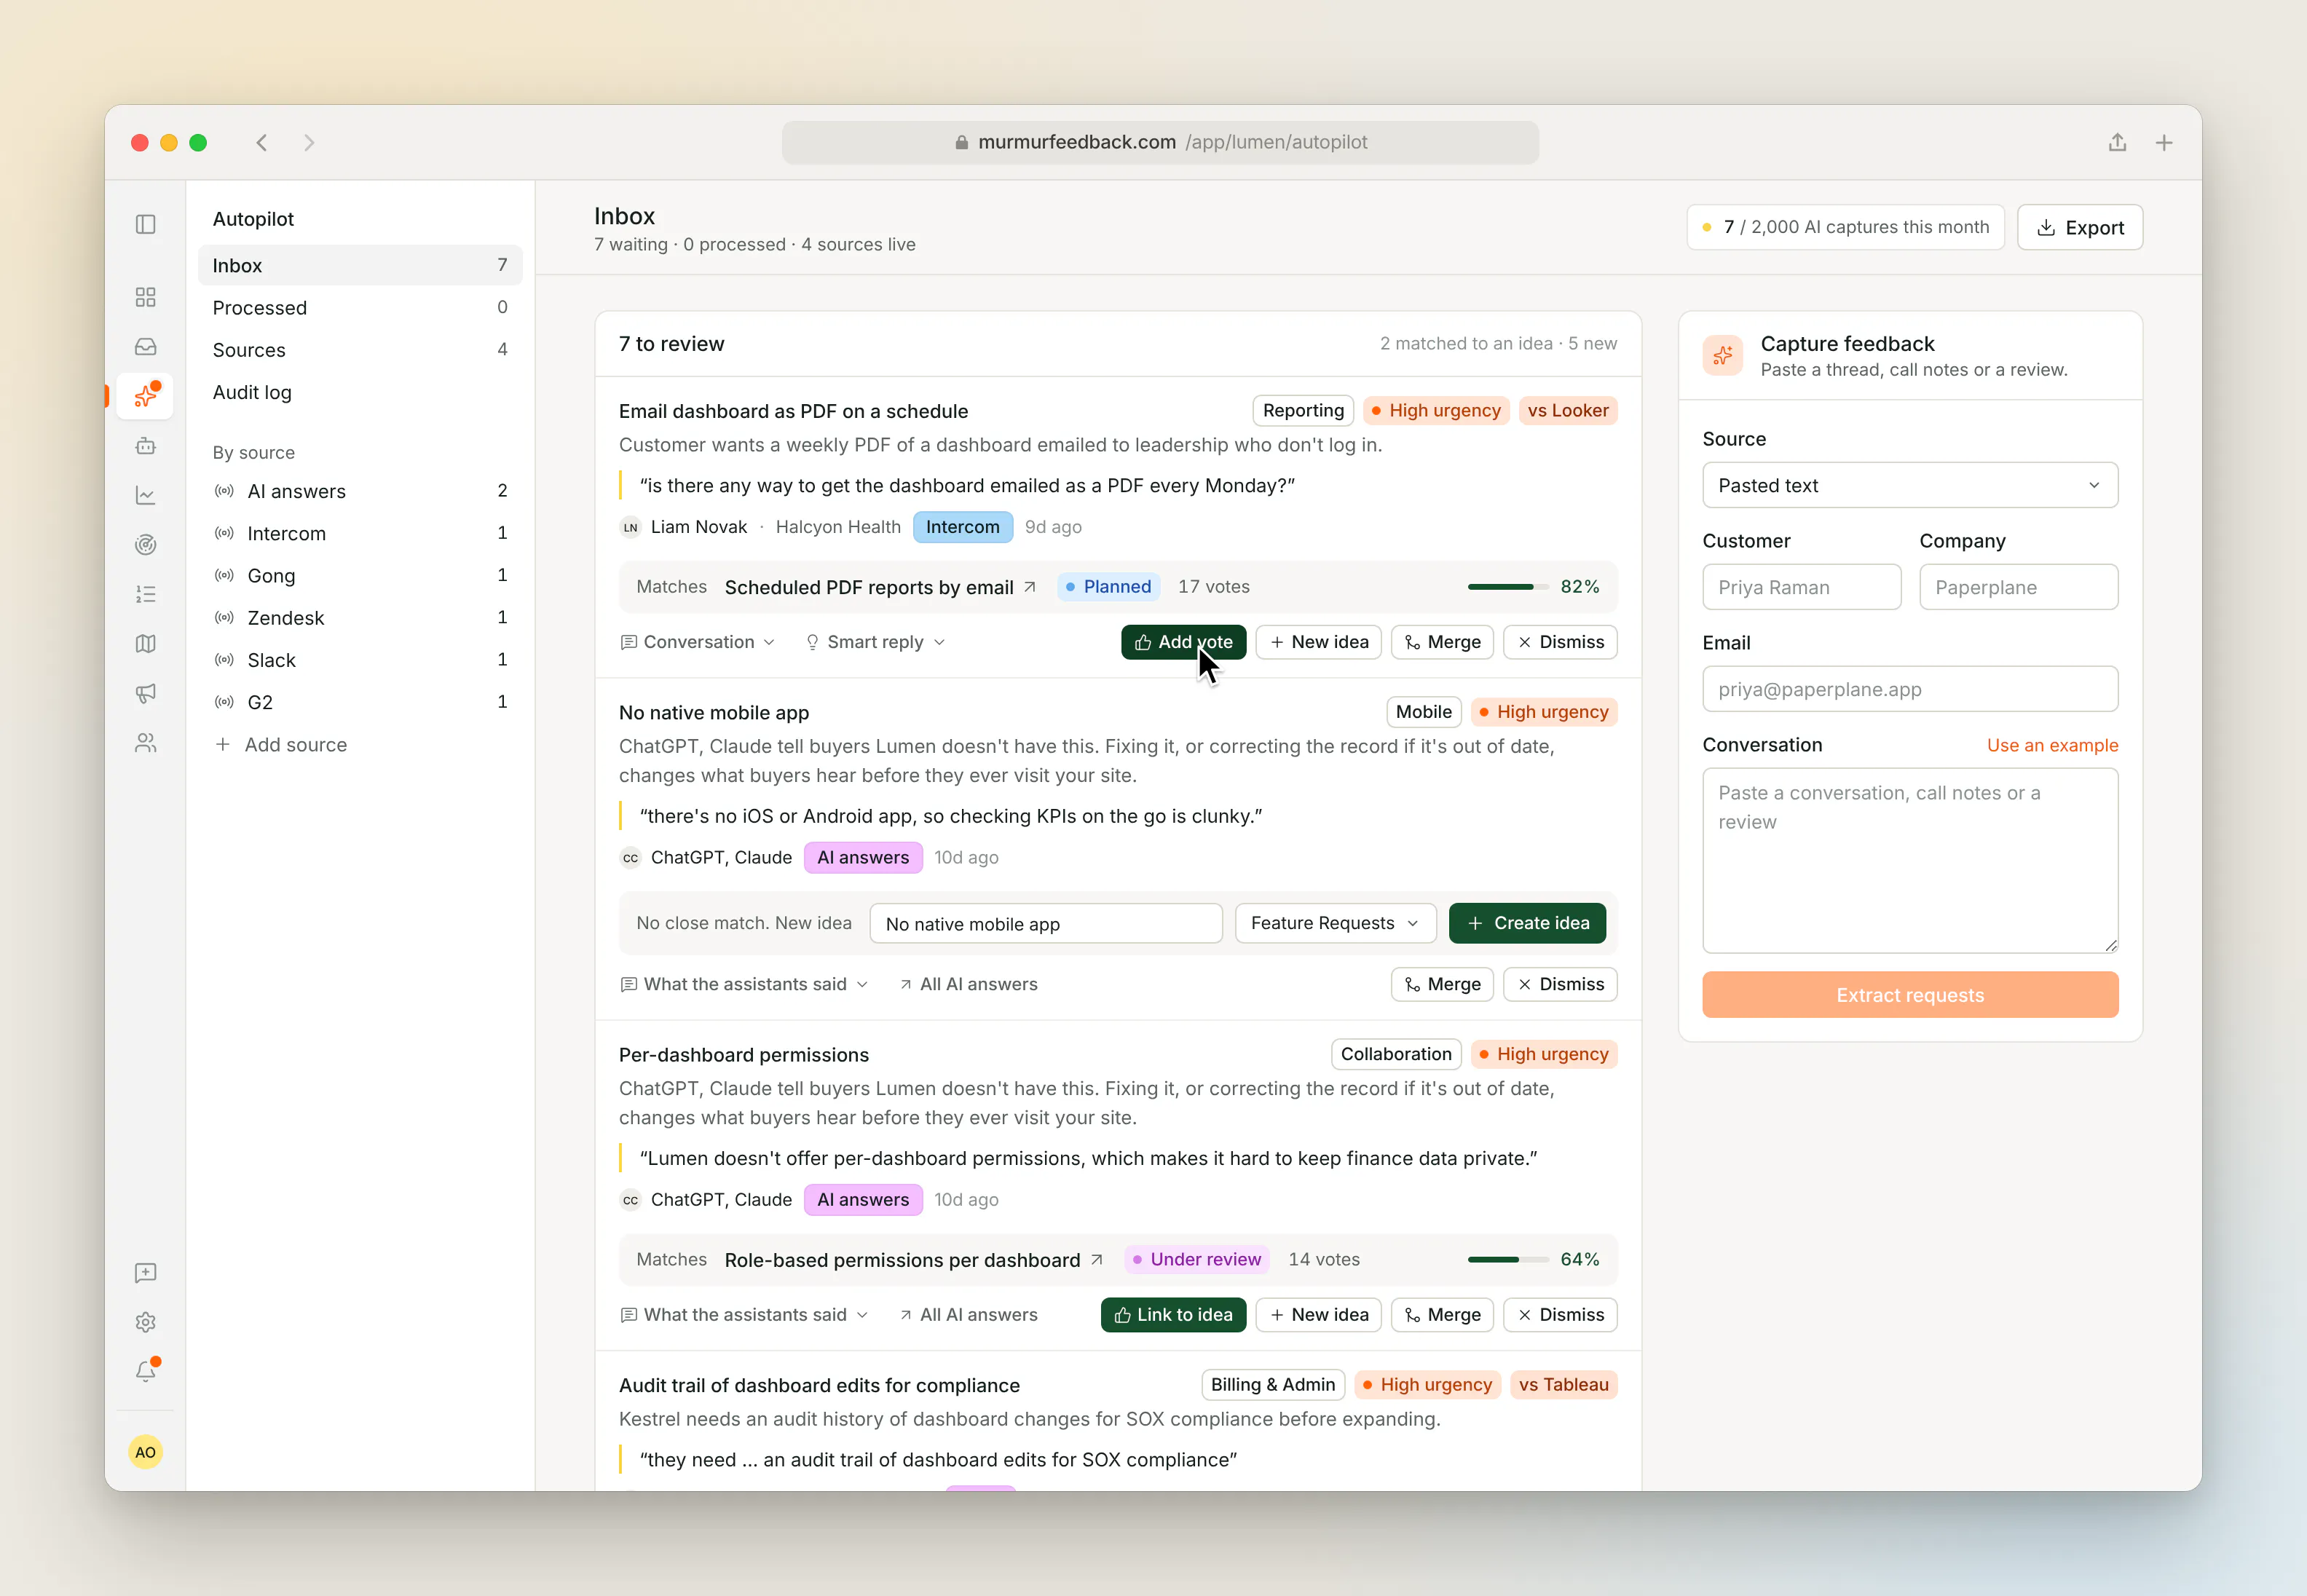Viewport: 2307px width, 1596px height.
Task: Open the Source Pasted text dropdown
Action: tap(1910, 485)
